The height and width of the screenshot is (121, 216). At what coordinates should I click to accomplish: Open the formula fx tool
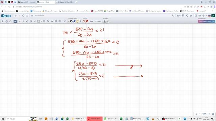(52, 21)
